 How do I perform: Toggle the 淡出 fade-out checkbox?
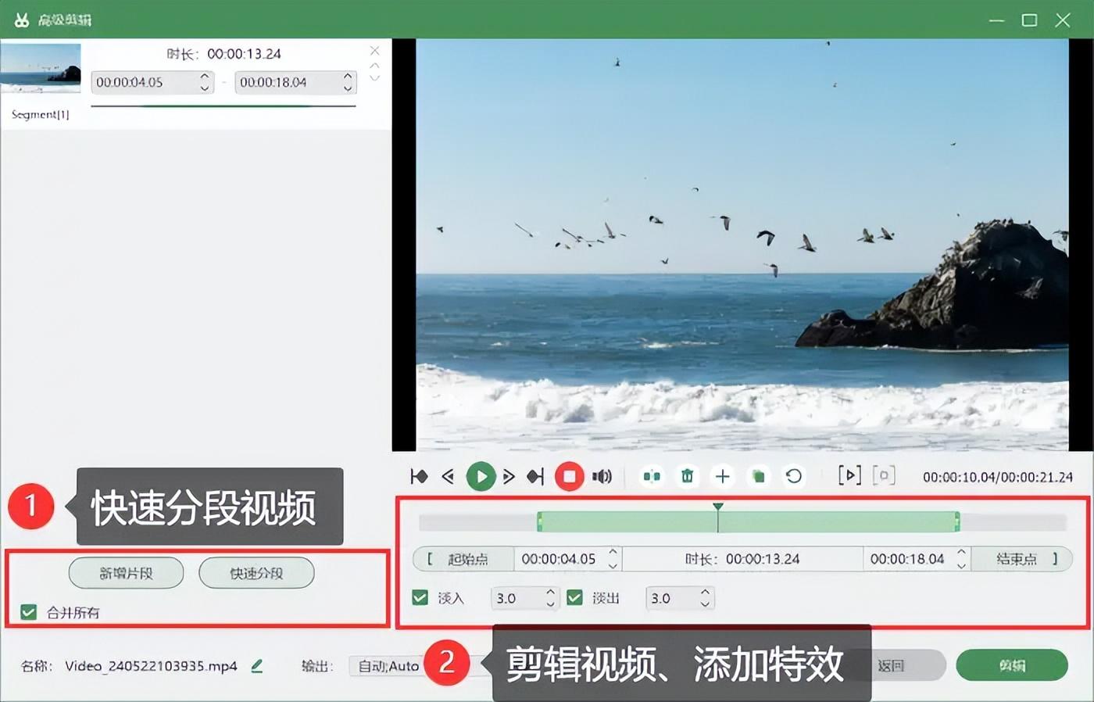575,598
